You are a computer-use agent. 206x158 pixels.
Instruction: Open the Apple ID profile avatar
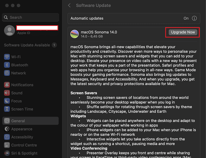coord(9,30)
